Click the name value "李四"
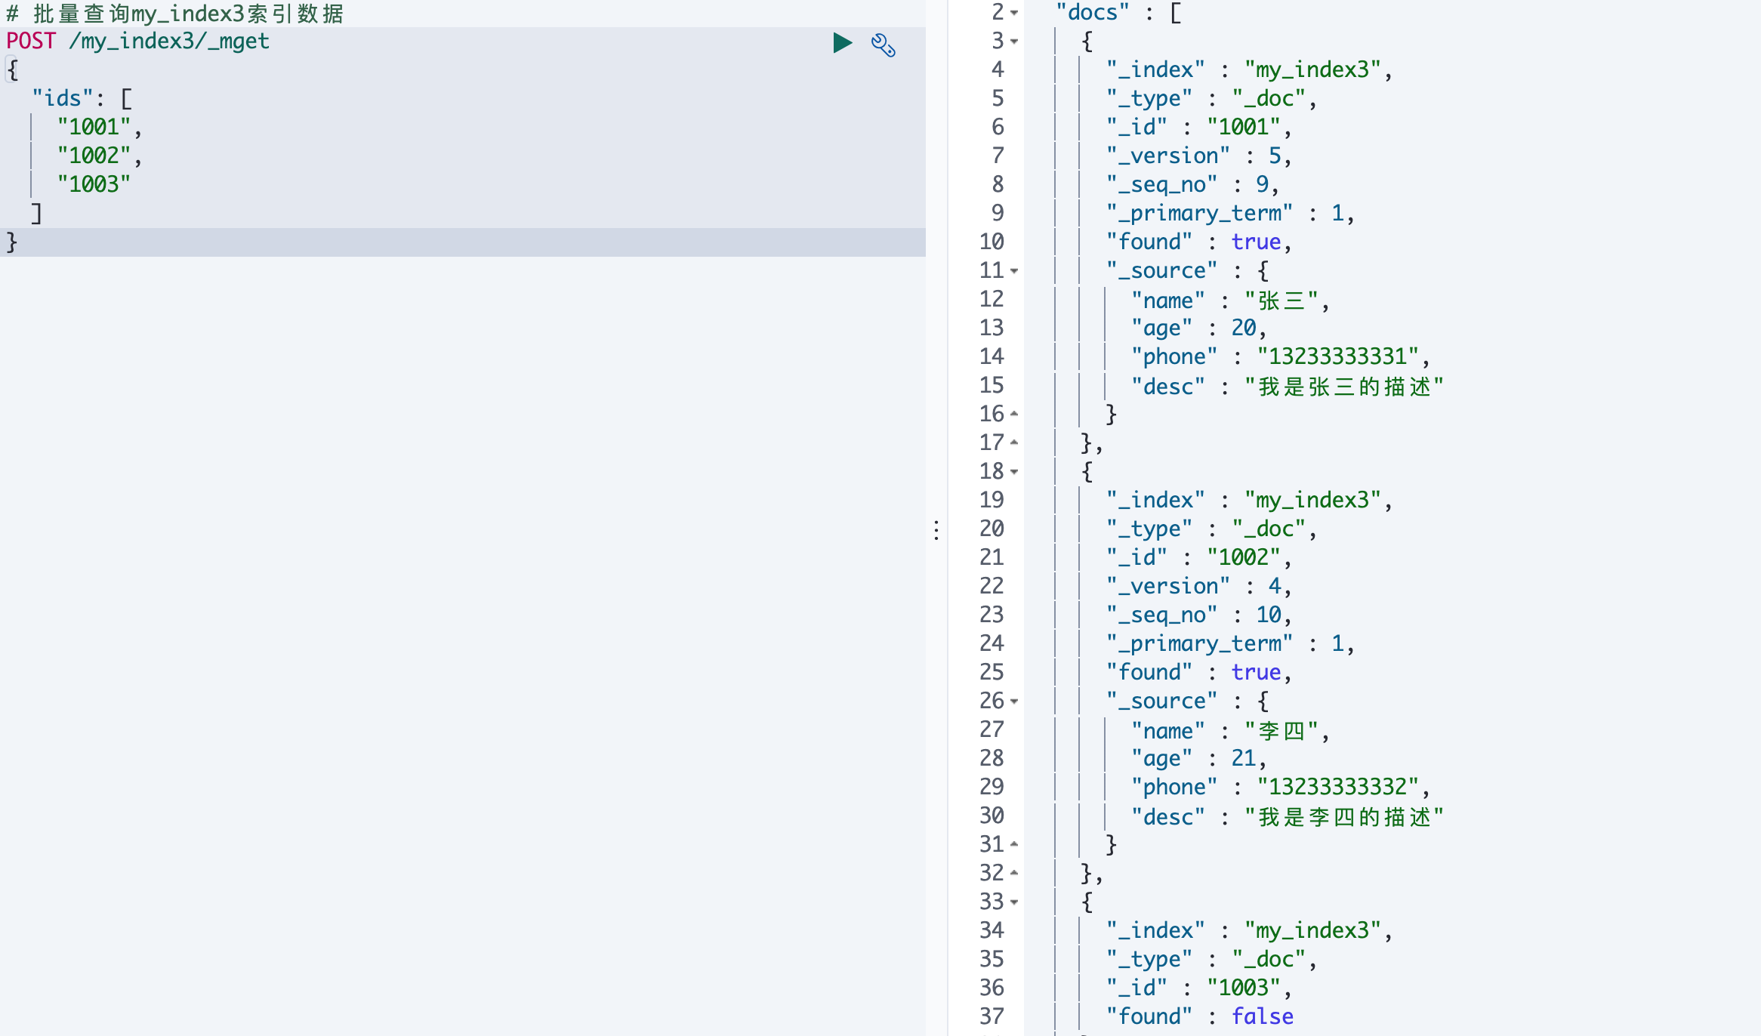The height and width of the screenshot is (1036, 1761). tap(1281, 731)
